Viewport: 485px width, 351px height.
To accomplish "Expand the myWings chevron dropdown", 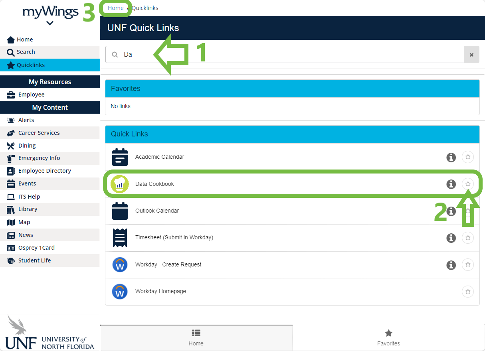I will (50, 23).
